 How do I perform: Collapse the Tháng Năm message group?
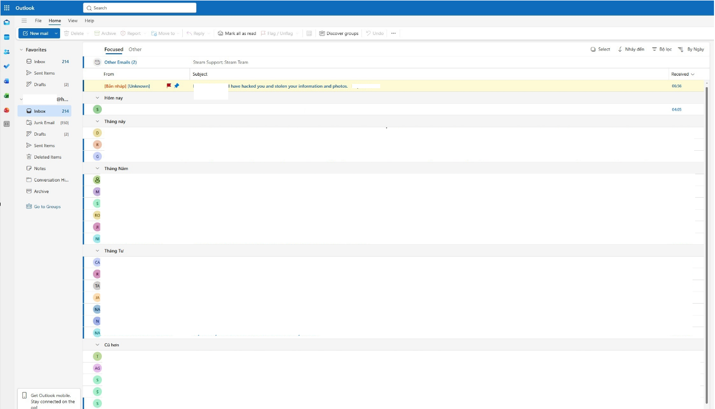pos(97,169)
